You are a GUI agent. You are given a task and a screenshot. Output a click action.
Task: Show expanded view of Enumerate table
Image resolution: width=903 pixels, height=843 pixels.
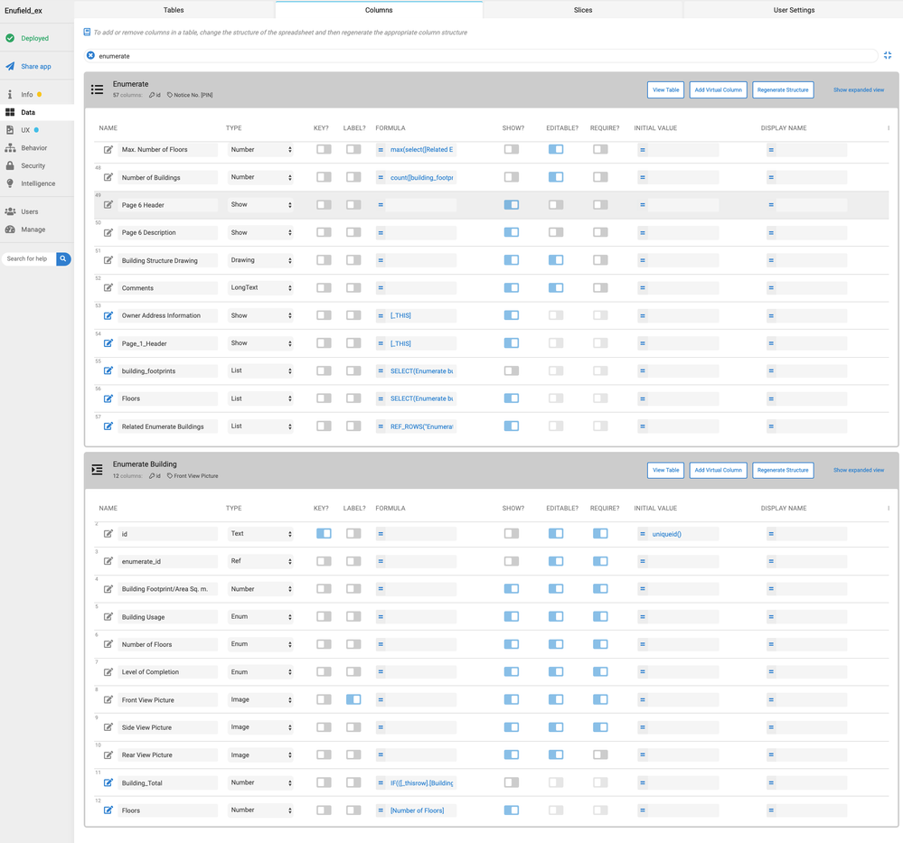point(858,89)
